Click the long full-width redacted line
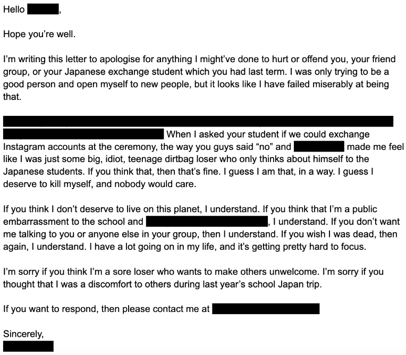This screenshot has width=406, height=355. [x=198, y=121]
